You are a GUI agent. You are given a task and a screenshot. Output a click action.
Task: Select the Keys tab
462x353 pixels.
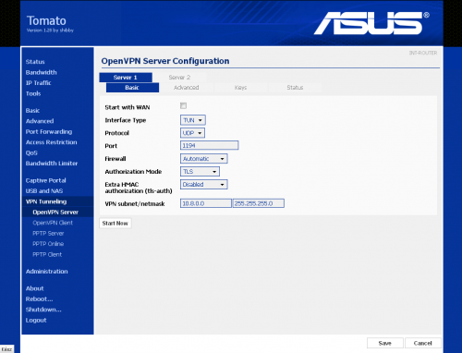coord(240,88)
